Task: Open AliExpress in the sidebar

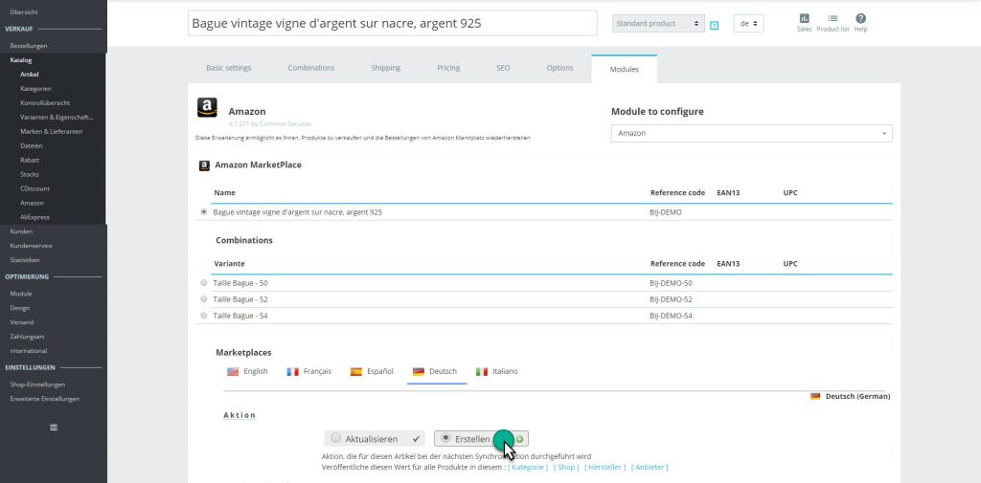Action: [x=35, y=217]
